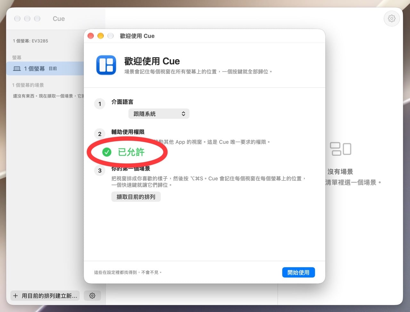Click the blue 開始使用 button
Image resolution: width=410 pixels, height=312 pixels.
[299, 272]
